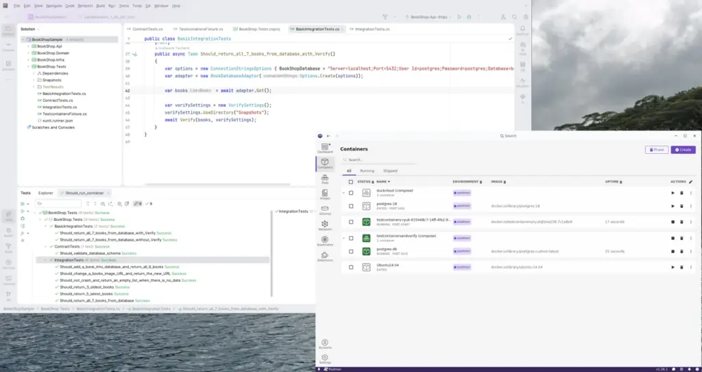Collapse the testcontainersandverify compose group
The width and height of the screenshot is (702, 372).
point(343,238)
